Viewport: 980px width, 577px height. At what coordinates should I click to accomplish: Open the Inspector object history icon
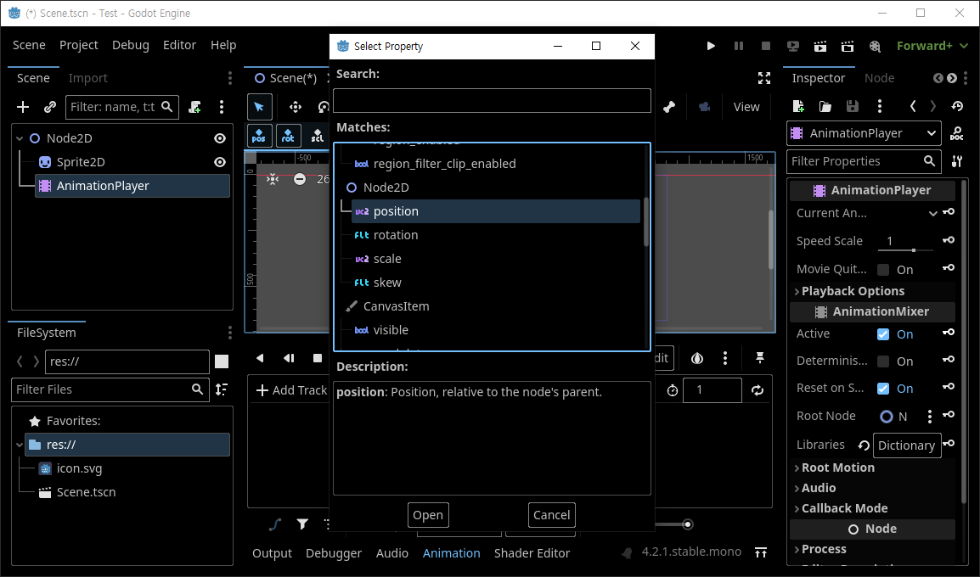pos(958,106)
